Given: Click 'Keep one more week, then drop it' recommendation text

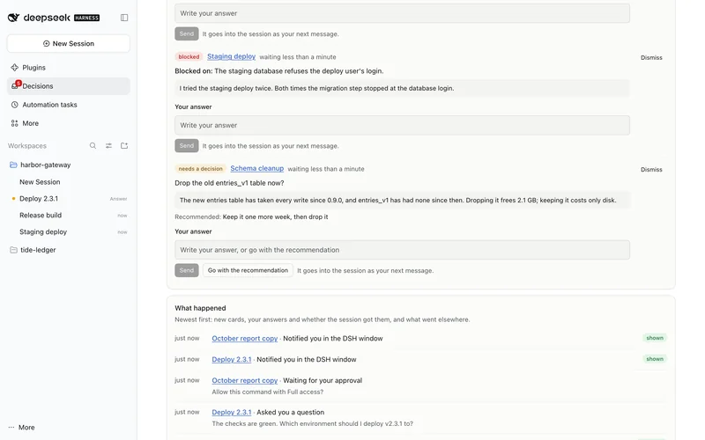Looking at the screenshot, I should point(275,216).
